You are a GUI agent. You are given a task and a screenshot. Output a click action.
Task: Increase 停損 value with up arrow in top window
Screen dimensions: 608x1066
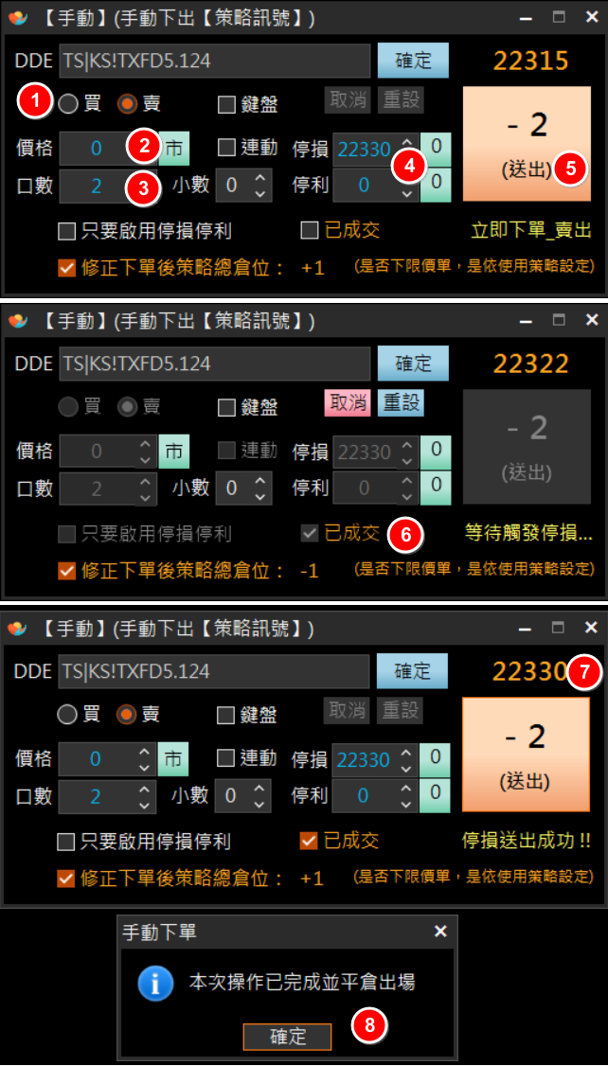[x=406, y=141]
